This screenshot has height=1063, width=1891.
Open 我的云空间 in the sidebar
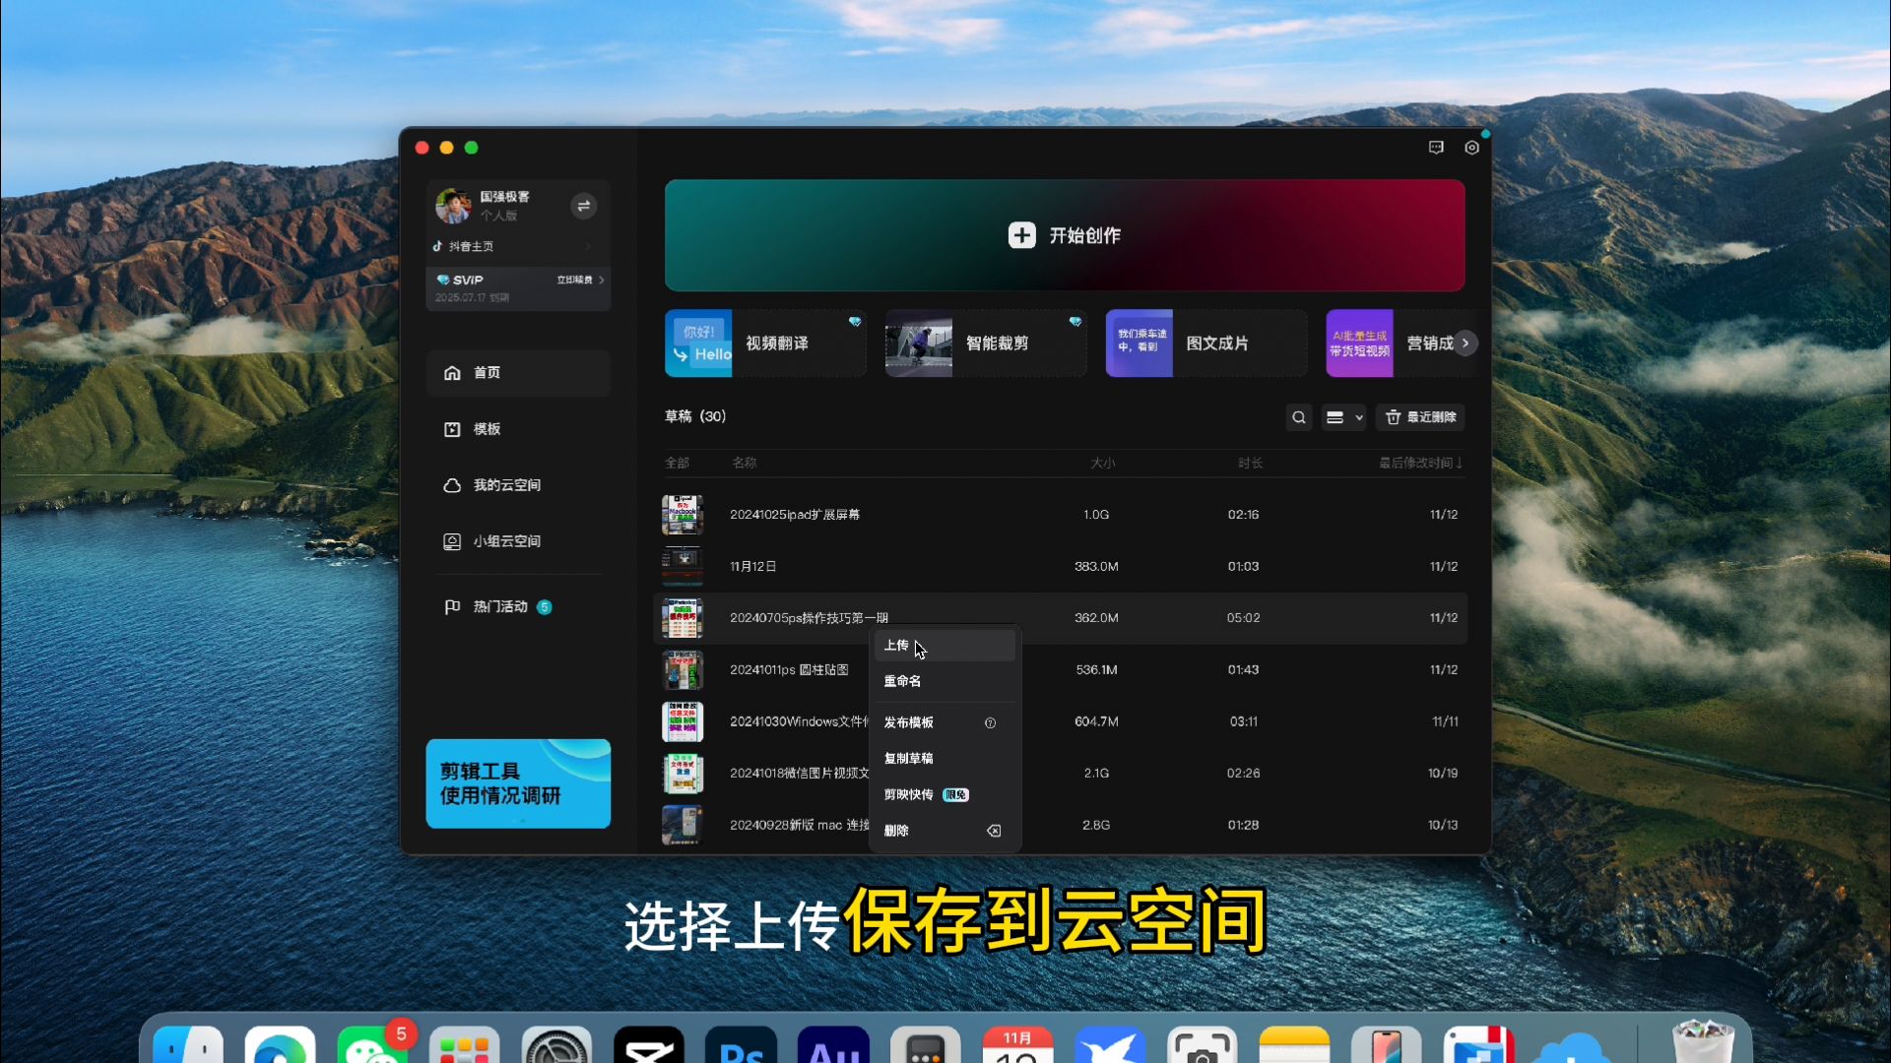click(x=518, y=485)
